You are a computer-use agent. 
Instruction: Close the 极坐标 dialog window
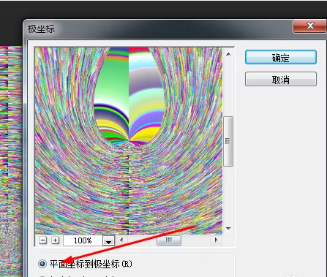[x=309, y=26]
